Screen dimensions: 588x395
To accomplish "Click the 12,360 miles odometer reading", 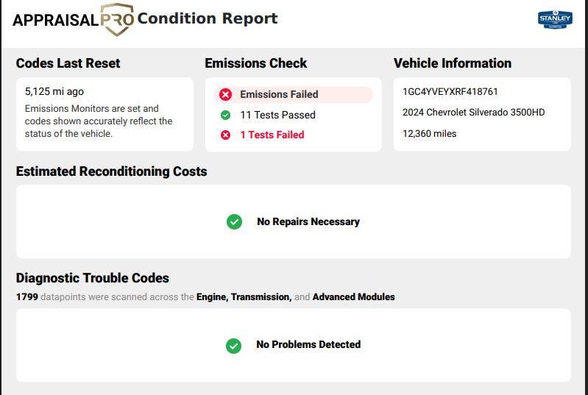I will coord(429,134).
